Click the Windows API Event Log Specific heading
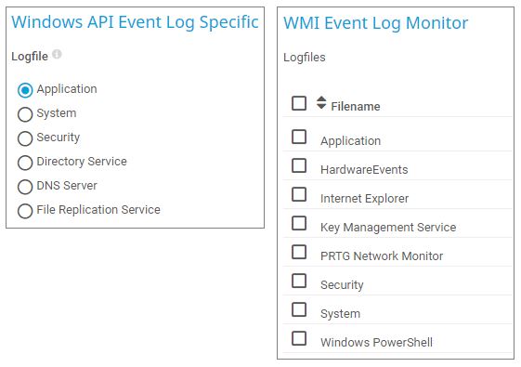The image size is (521, 367). click(135, 22)
